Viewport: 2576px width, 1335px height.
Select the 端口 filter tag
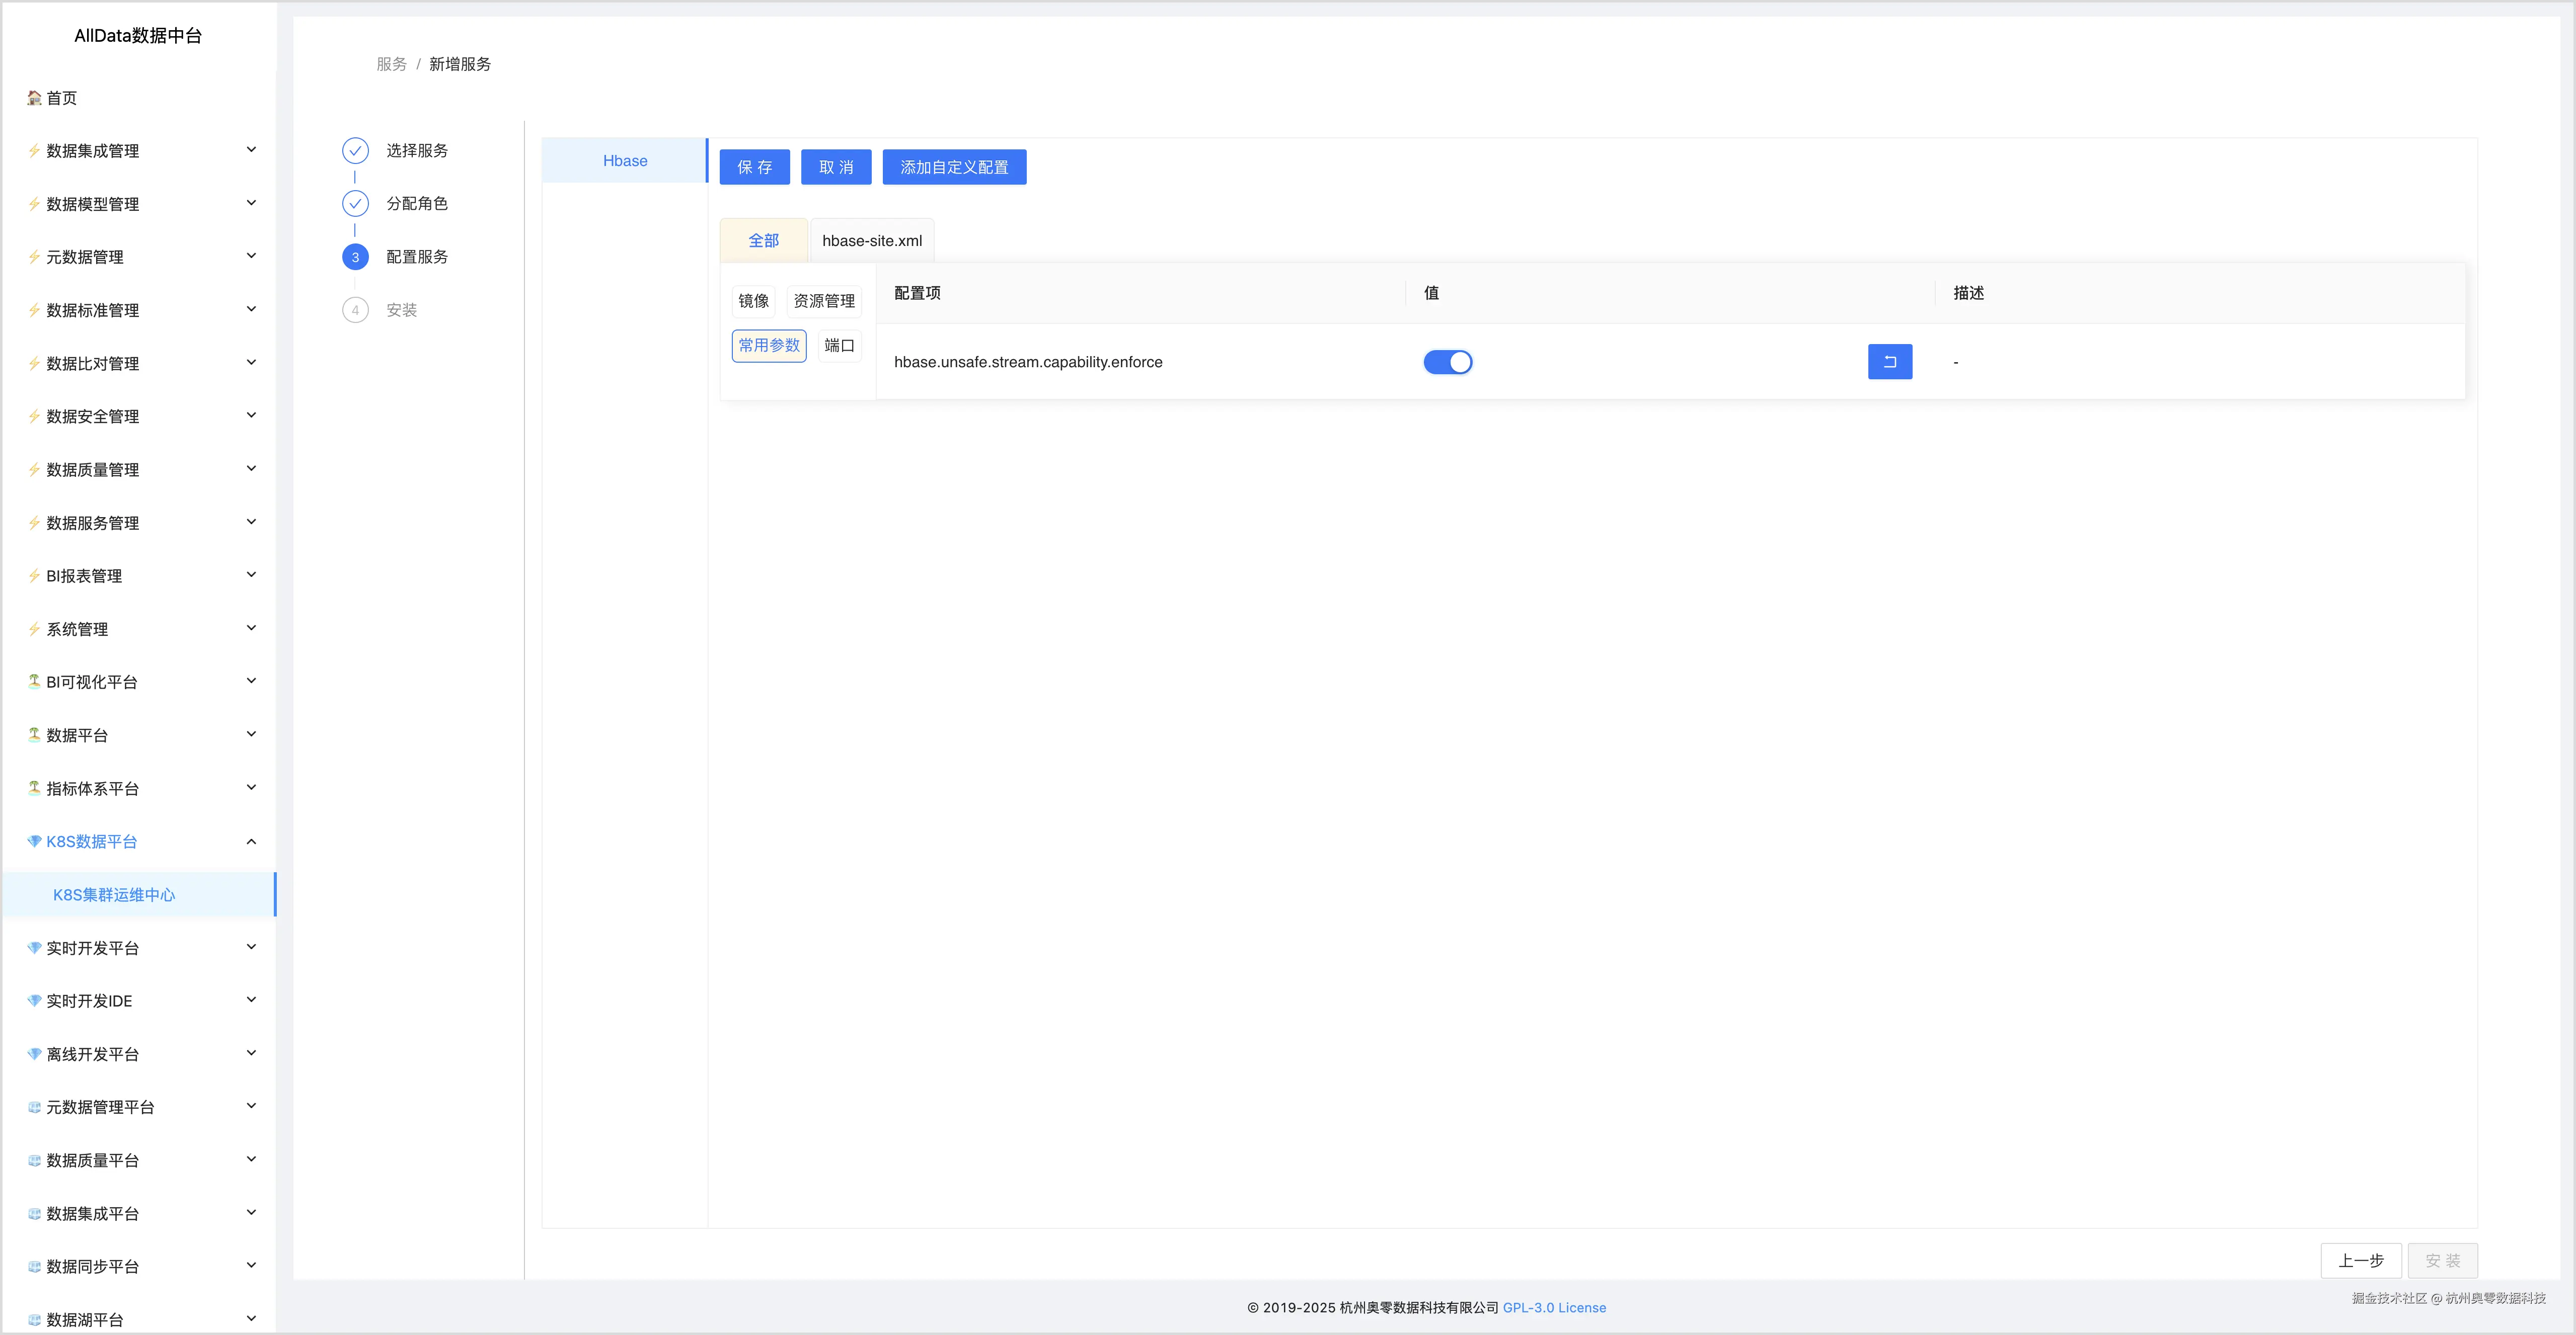pyautogui.click(x=839, y=346)
